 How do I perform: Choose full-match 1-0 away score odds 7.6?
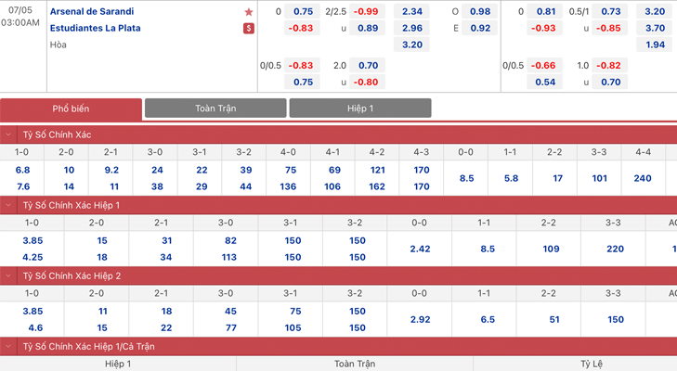[22, 186]
